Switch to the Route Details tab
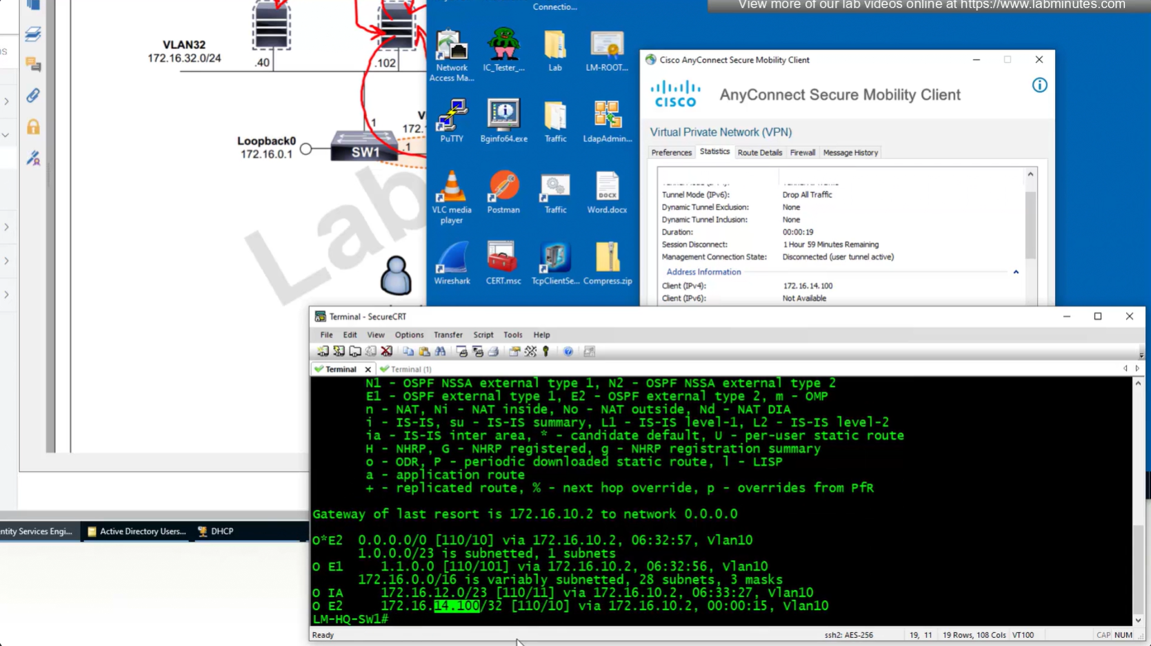Viewport: 1151px width, 646px height. (x=759, y=153)
